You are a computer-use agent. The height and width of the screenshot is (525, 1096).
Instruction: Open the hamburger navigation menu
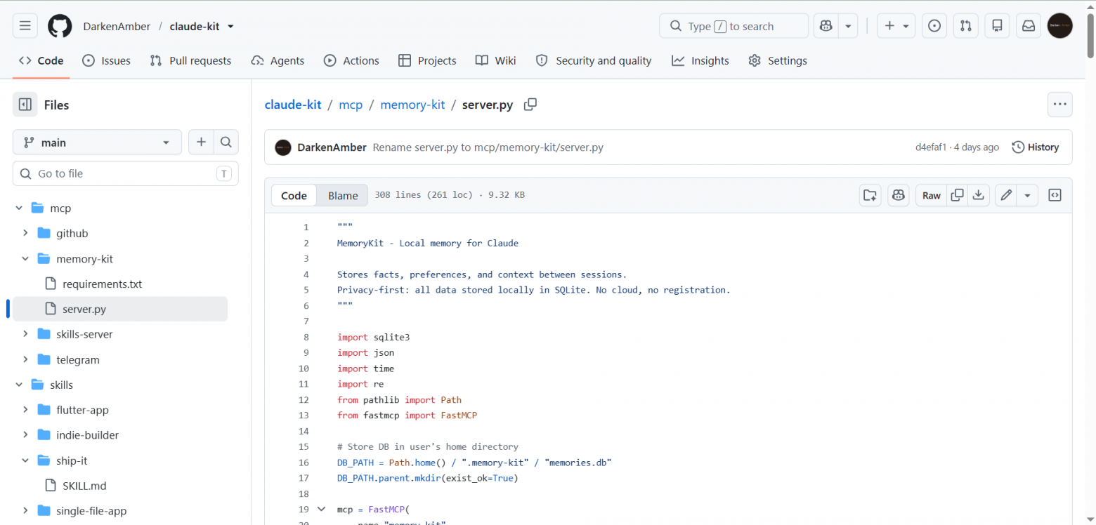point(25,26)
